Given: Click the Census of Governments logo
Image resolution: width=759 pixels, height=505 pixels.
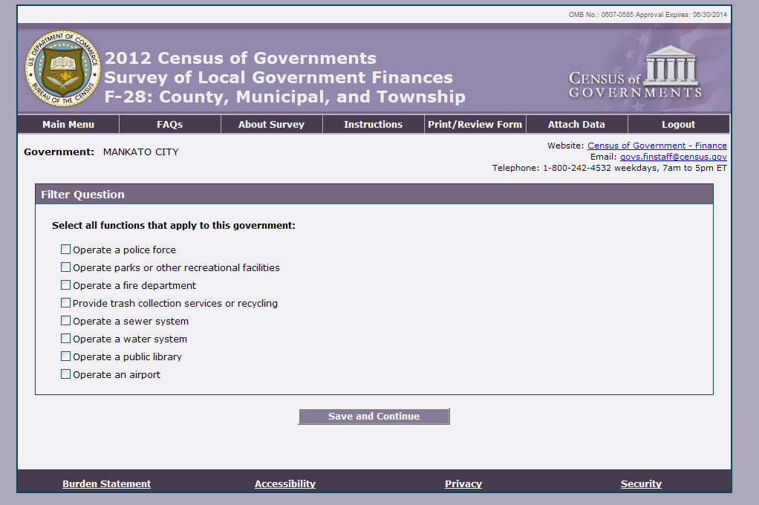Looking at the screenshot, I should [x=635, y=73].
